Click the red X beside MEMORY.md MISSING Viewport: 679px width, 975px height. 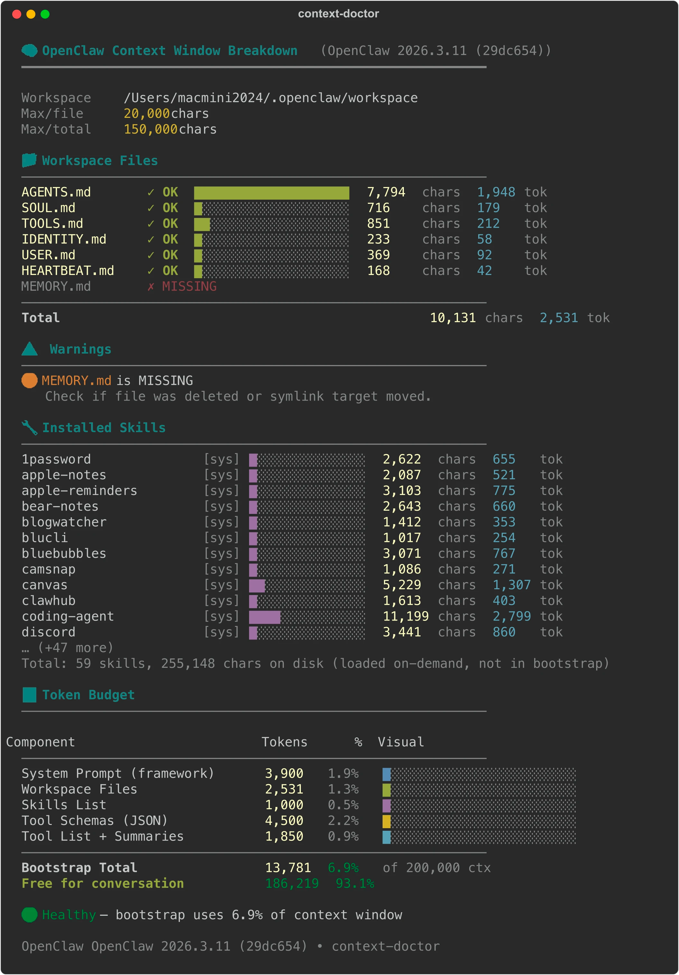(151, 287)
